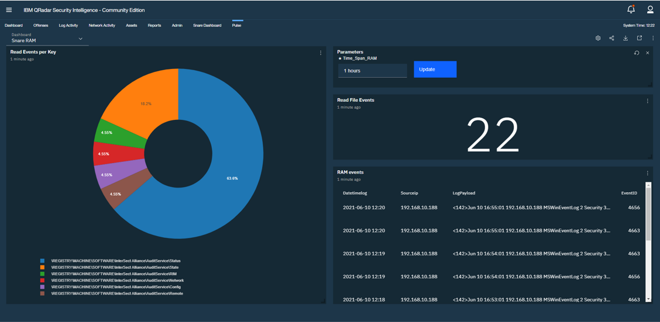Open the dashboard overflow menu
The height and width of the screenshot is (322, 660).
pyautogui.click(x=653, y=38)
